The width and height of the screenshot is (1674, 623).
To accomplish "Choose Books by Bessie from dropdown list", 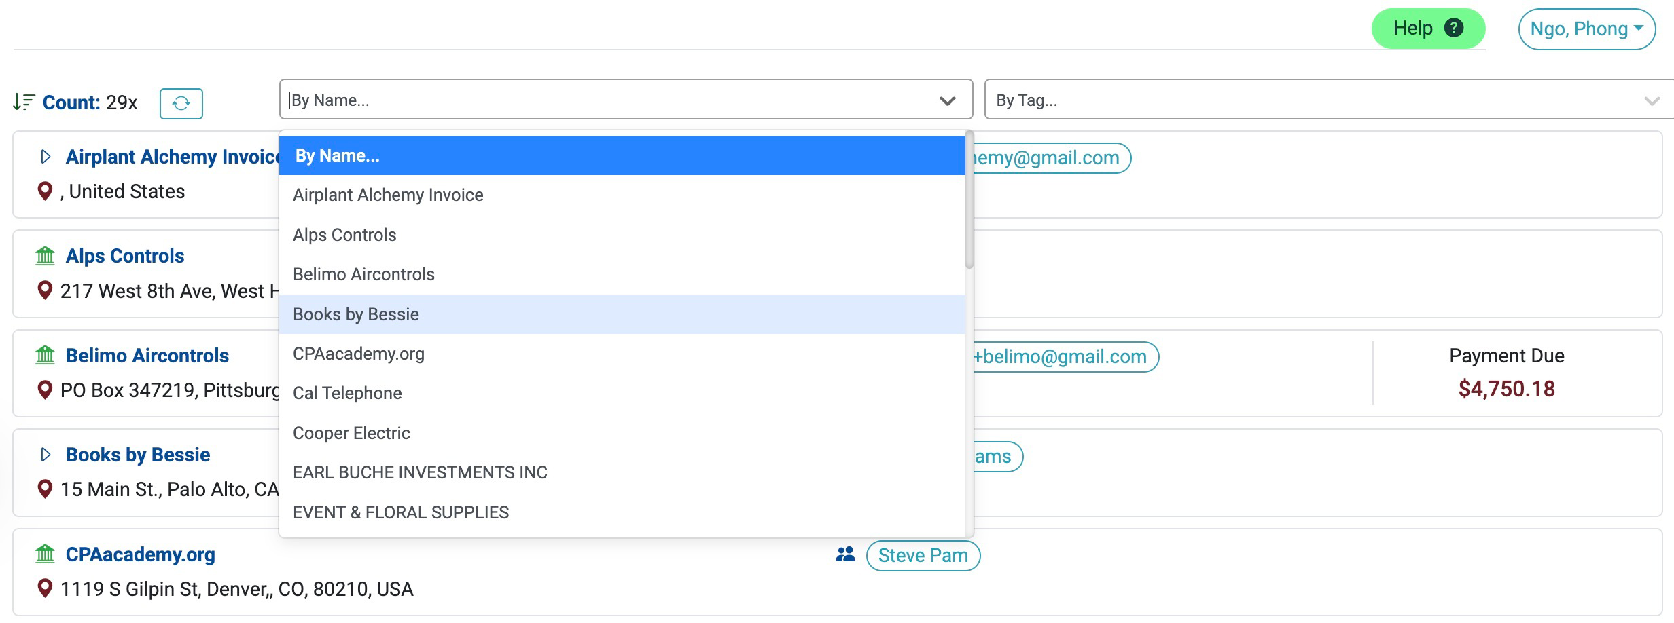I will click(622, 314).
